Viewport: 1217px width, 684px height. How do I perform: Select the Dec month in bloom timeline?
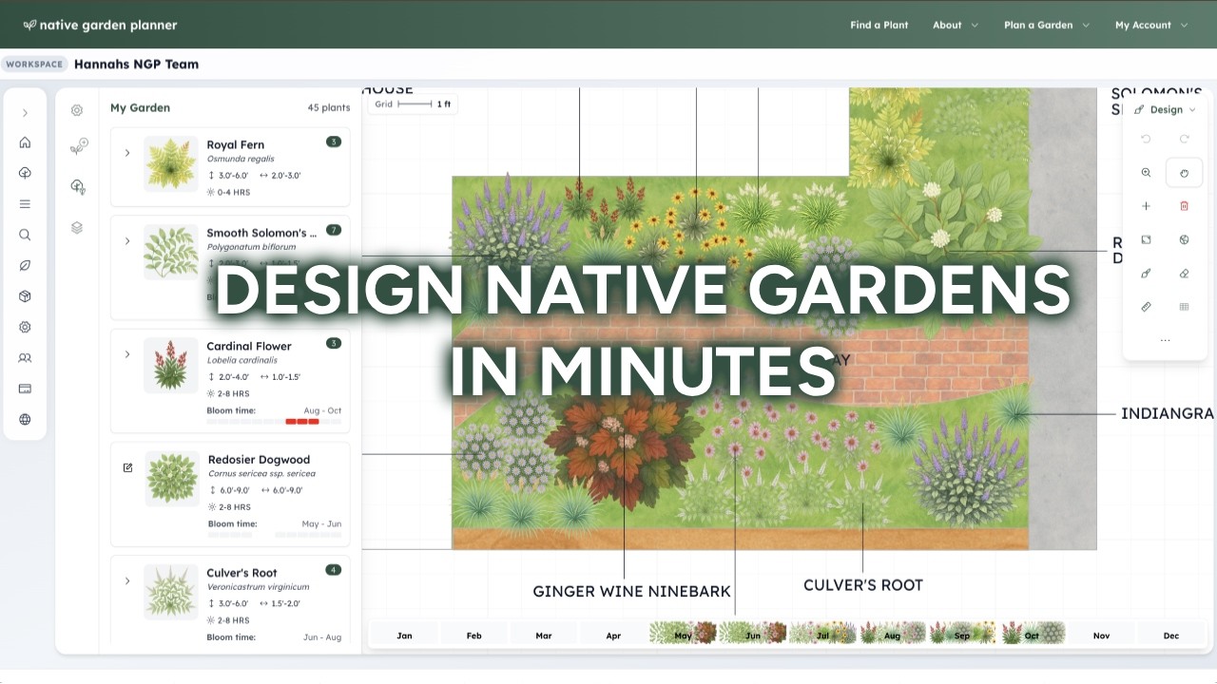pyautogui.click(x=1170, y=635)
